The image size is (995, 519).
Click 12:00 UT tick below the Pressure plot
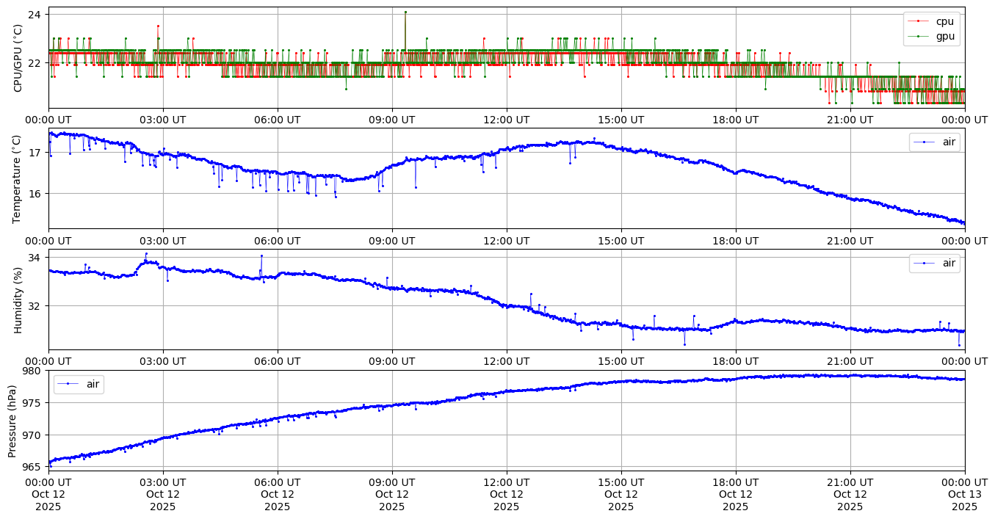(x=506, y=482)
